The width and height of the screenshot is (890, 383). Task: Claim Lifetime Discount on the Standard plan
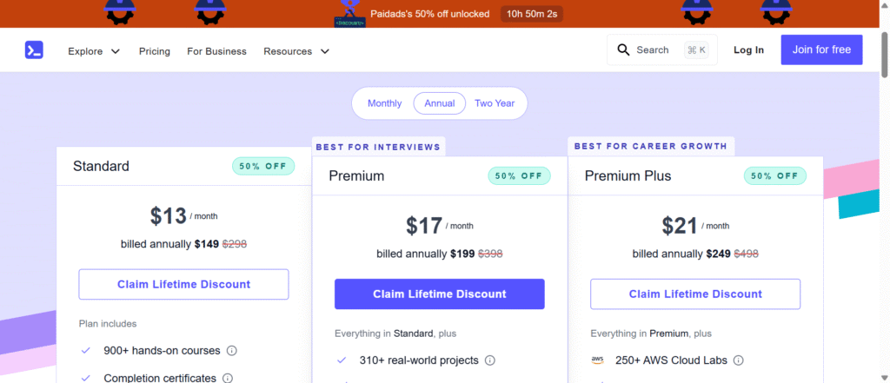tap(183, 285)
